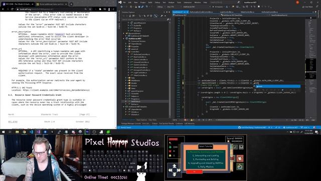This screenshot has height=181, width=321.
Task: Collapse the ResourceServers solution folder
Action: (x=124, y=33)
